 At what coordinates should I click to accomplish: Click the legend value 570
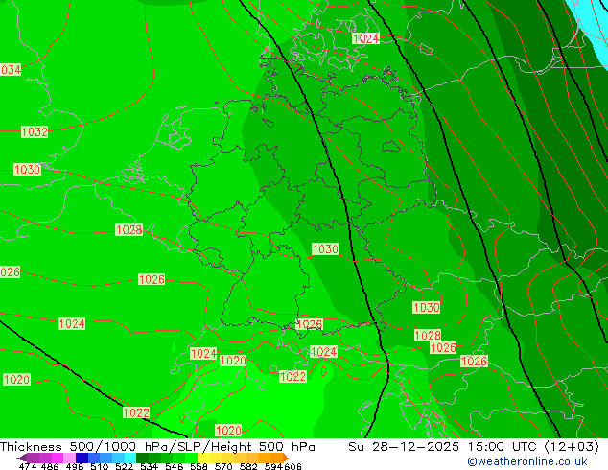[223, 466]
